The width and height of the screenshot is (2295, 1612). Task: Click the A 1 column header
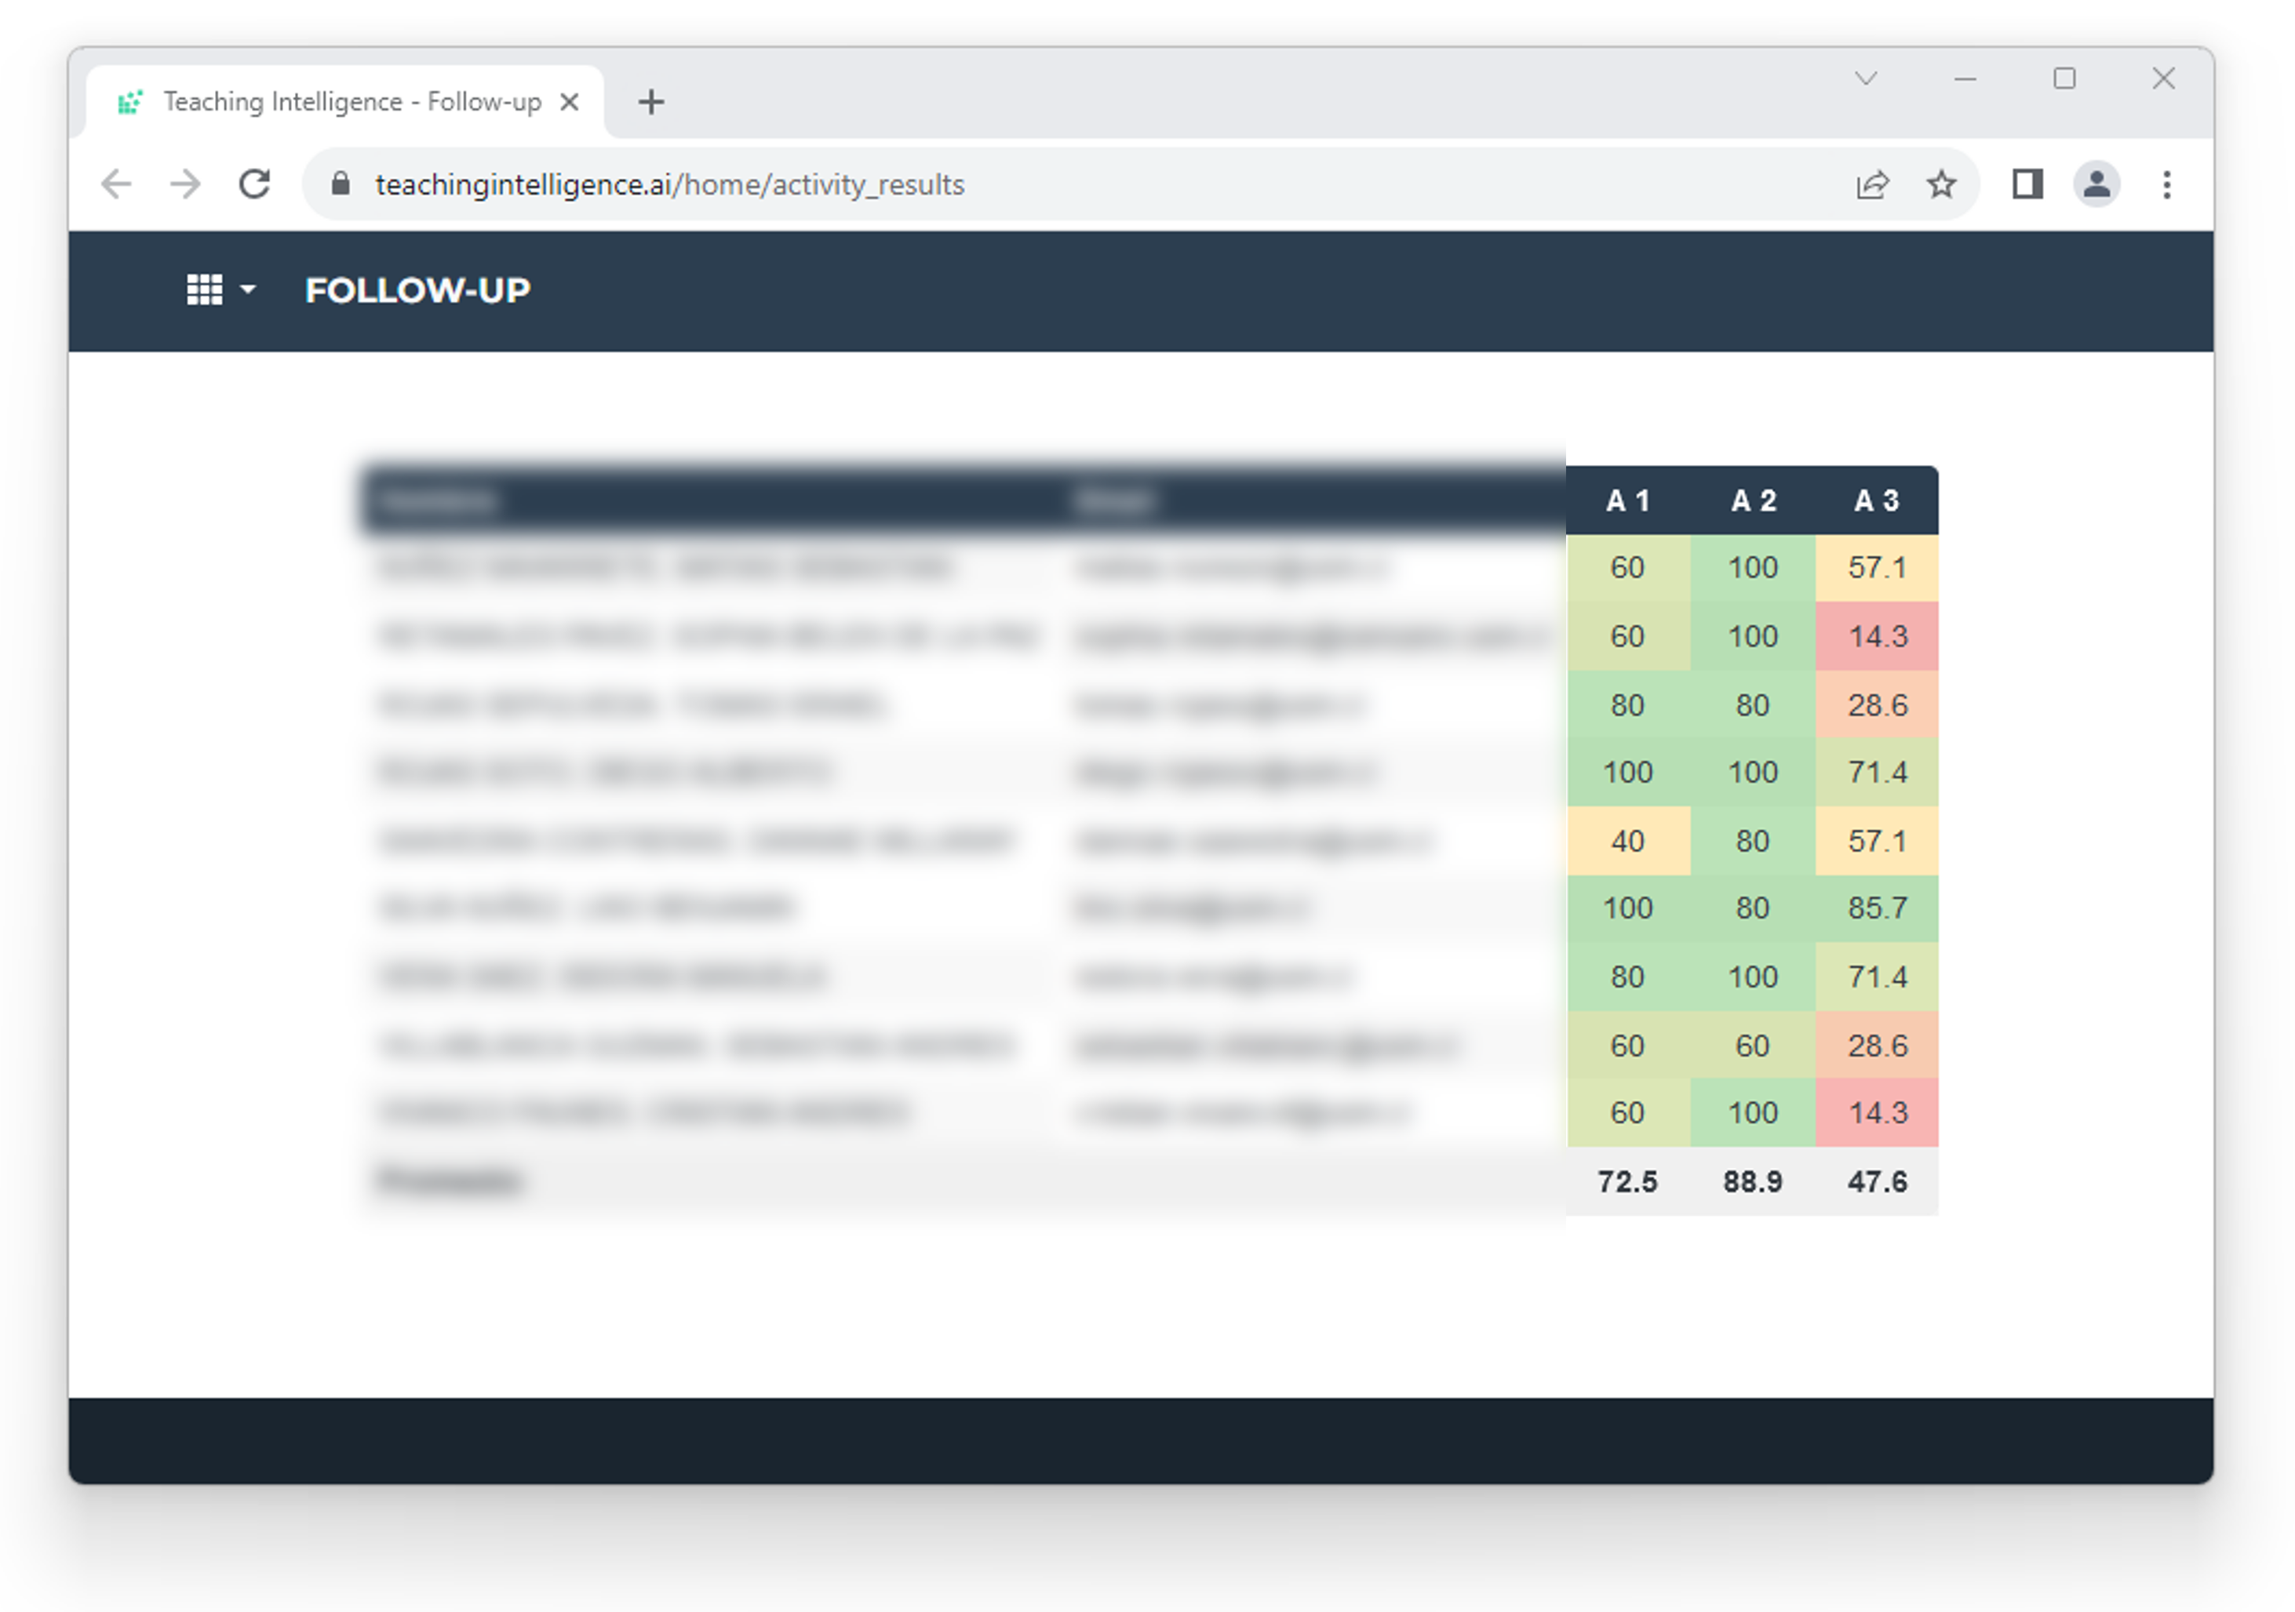click(x=1627, y=500)
